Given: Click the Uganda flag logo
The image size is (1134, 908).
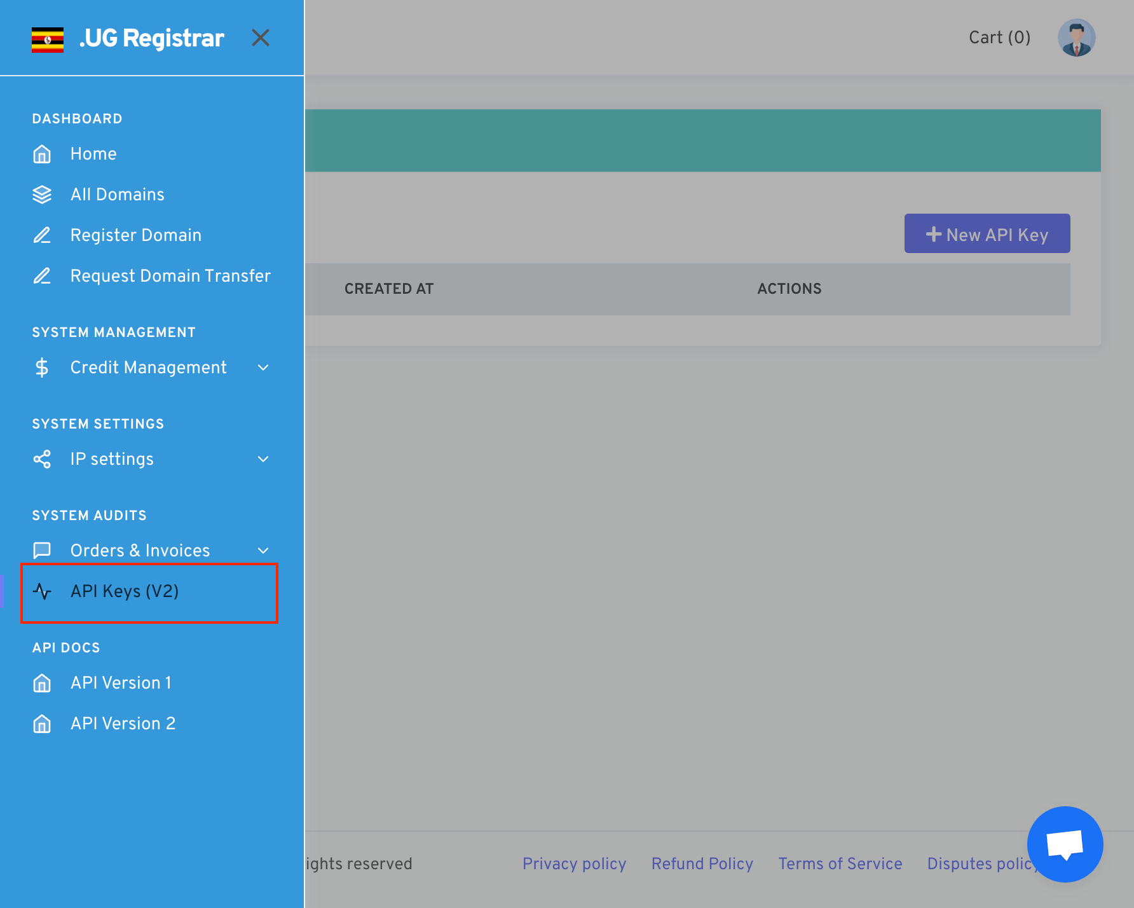Looking at the screenshot, I should point(48,39).
